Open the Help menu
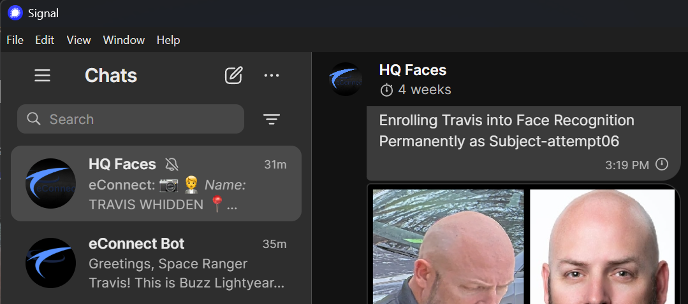The width and height of the screenshot is (688, 304). [168, 40]
